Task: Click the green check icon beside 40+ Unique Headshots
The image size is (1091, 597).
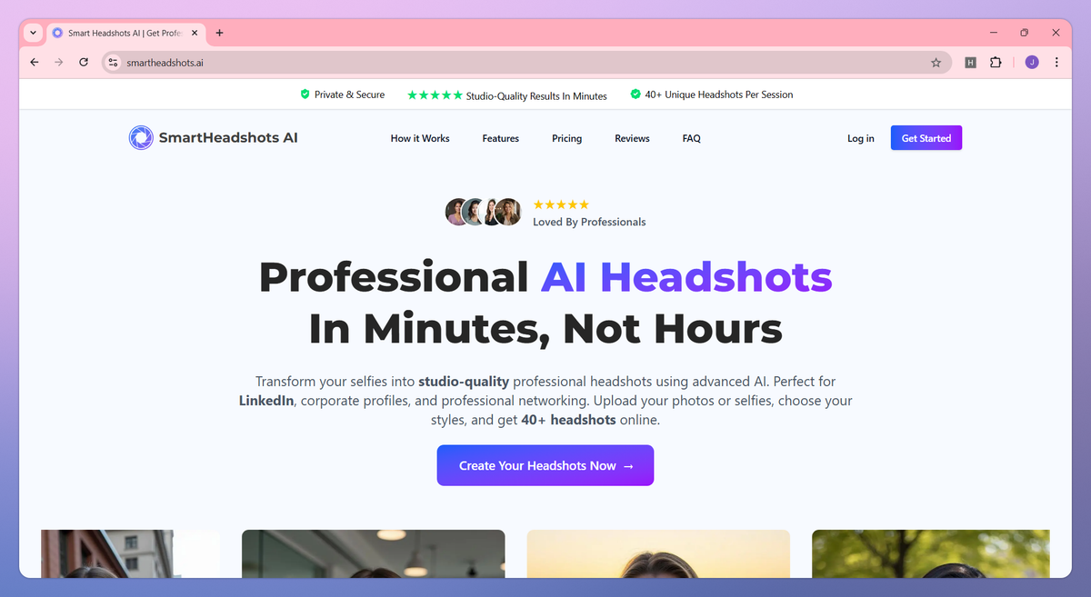Action: (x=636, y=95)
